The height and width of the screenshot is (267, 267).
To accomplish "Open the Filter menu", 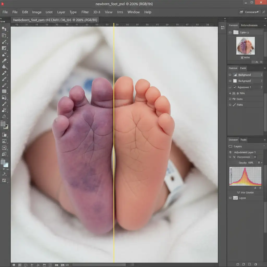I will point(85,12).
